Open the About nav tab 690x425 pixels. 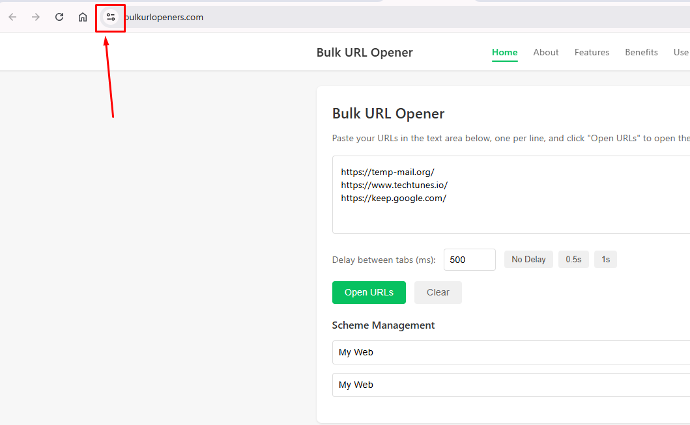pyautogui.click(x=545, y=52)
